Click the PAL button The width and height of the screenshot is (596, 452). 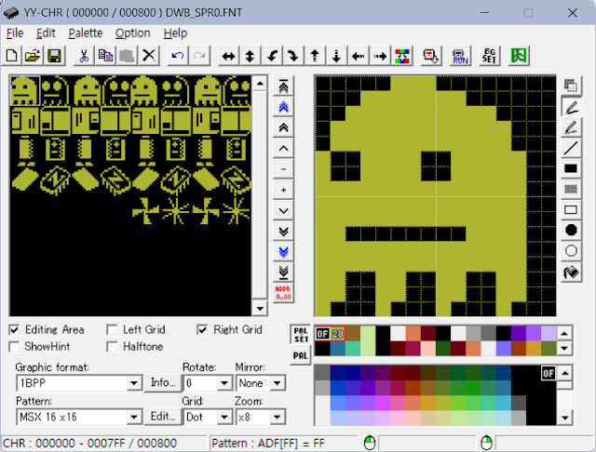tap(301, 356)
